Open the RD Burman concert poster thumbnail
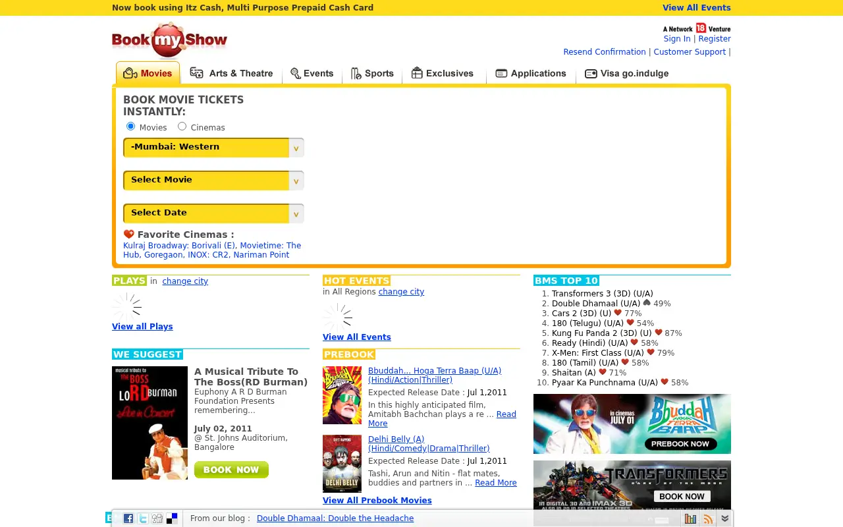 150,423
